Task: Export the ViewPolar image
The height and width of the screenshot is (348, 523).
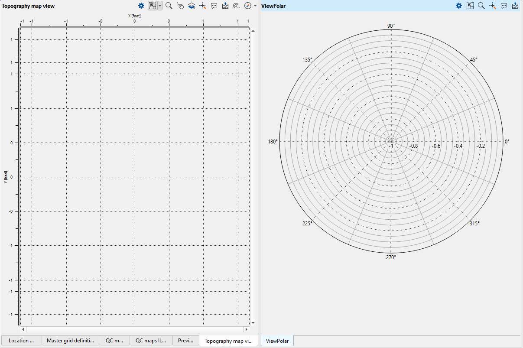Action: [515, 6]
